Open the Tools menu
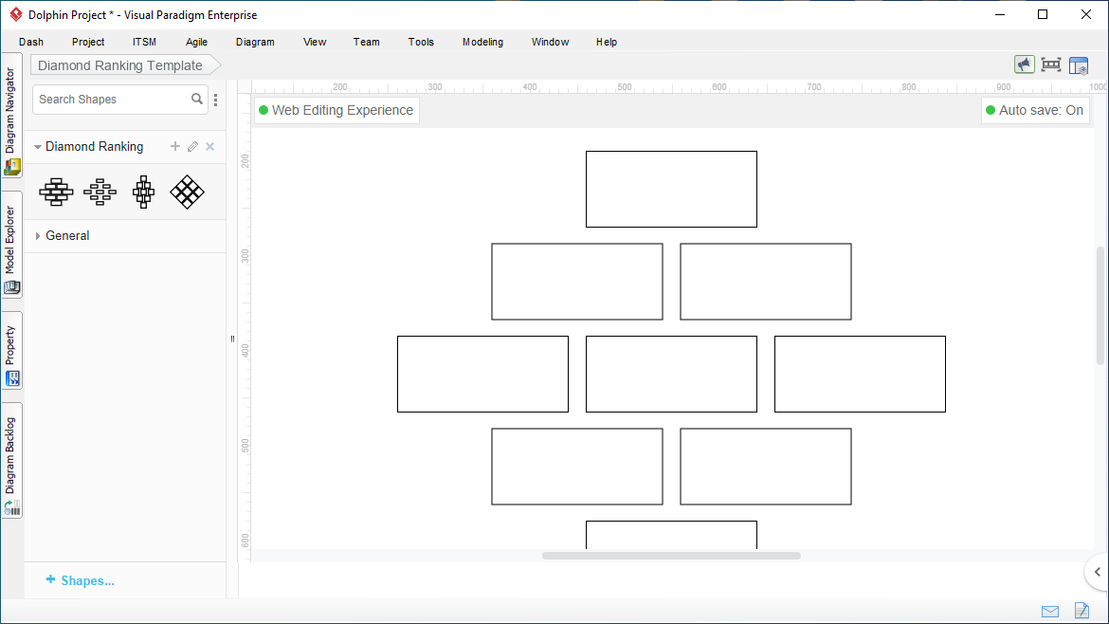Image resolution: width=1109 pixels, height=624 pixels. [x=421, y=42]
